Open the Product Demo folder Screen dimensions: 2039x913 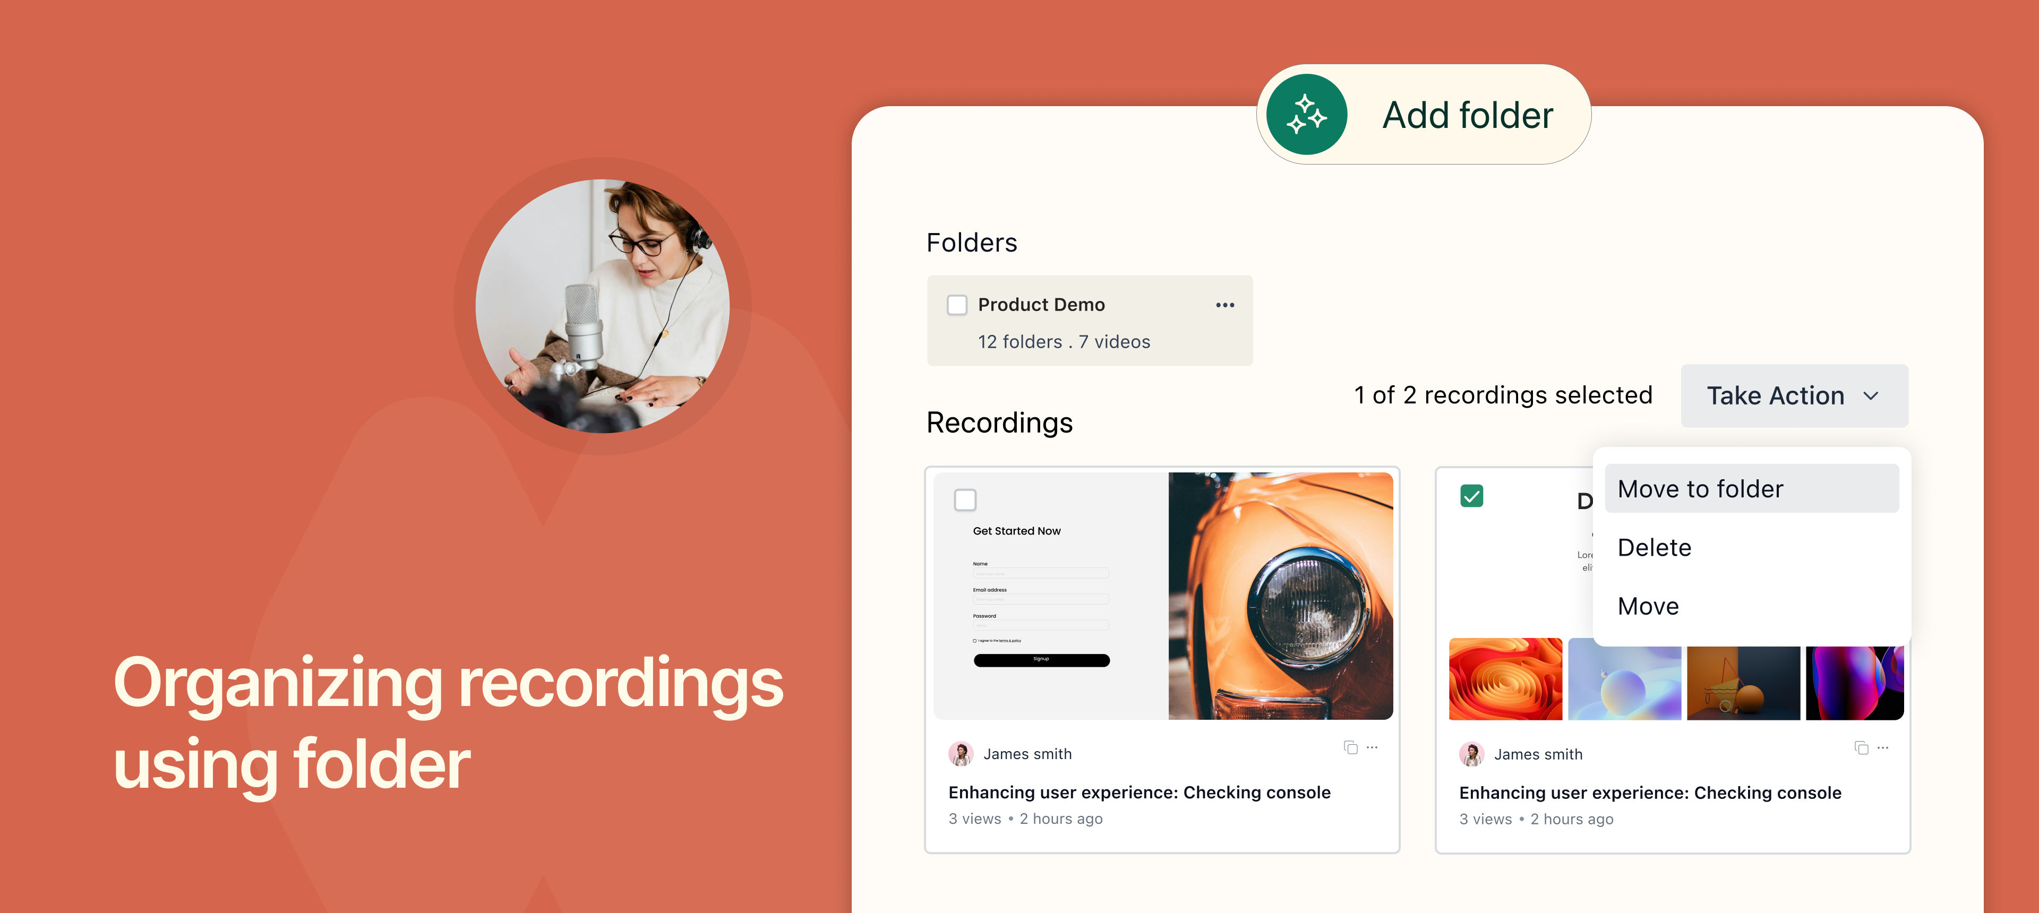(1089, 321)
